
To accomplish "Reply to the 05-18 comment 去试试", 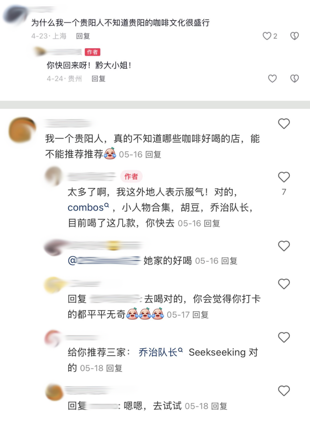I will click(219, 406).
